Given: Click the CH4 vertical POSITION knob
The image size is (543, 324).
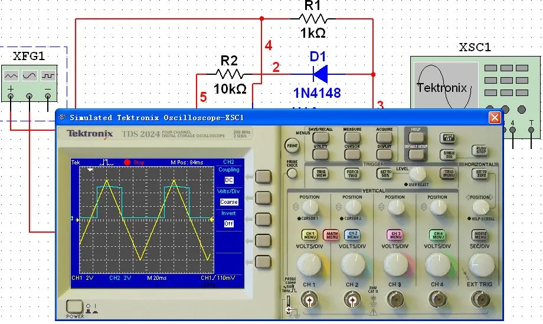Looking at the screenshot, I should pyautogui.click(x=438, y=207).
